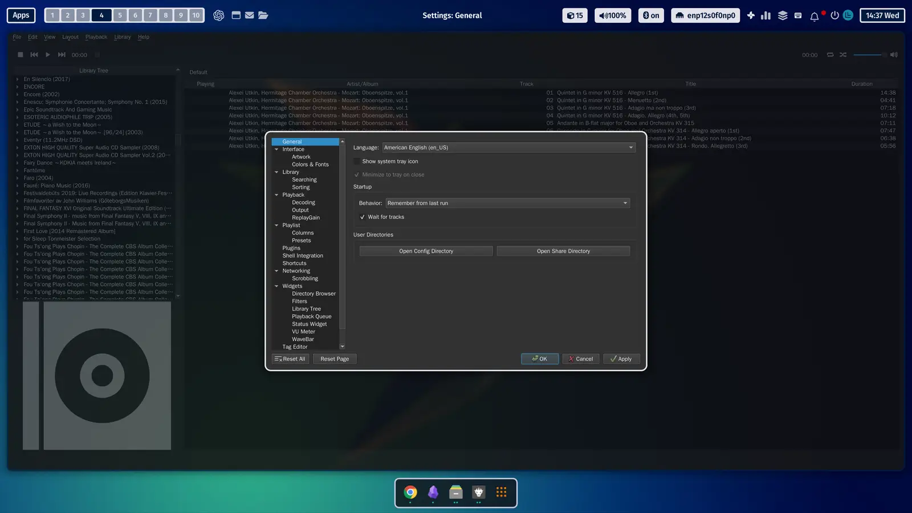912x513 pixels.
Task: Cancel the settings dialog
Action: (x=581, y=359)
